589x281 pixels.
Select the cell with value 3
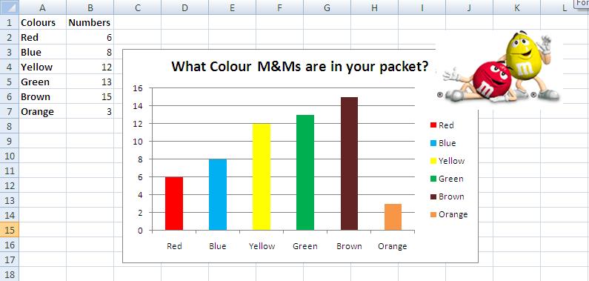(90, 111)
